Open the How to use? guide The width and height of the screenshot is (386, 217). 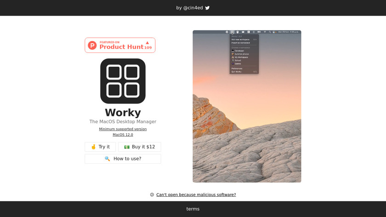(123, 159)
